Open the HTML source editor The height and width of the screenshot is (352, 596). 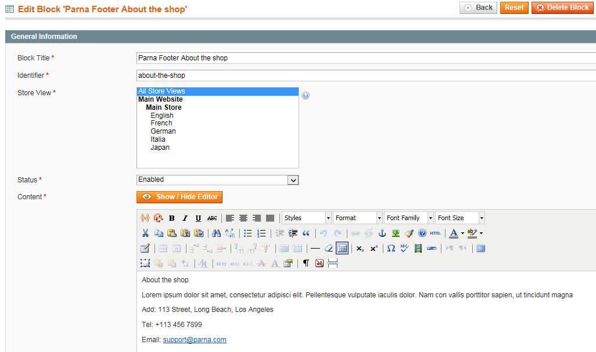coord(436,233)
